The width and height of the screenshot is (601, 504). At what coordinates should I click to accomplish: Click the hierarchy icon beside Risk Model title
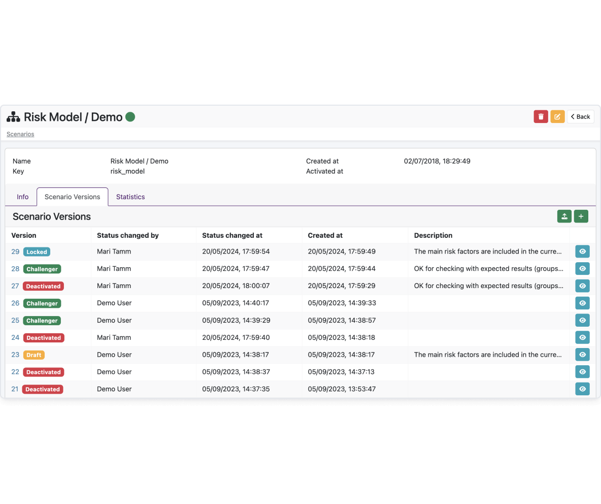pyautogui.click(x=13, y=117)
